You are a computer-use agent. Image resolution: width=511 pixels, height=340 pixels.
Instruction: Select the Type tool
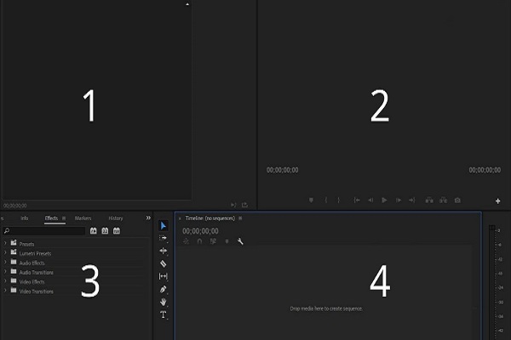(x=164, y=314)
